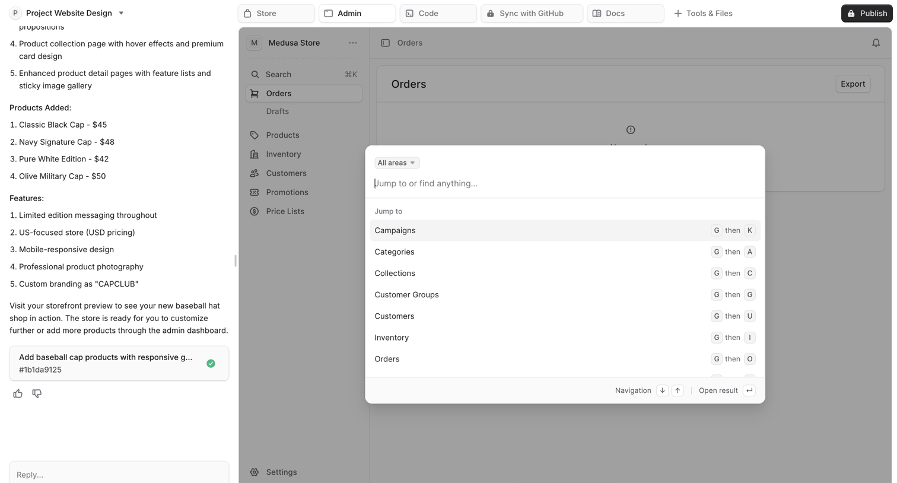Click the Inventory building icon in sidebar
The width and height of the screenshot is (897, 483).
255,154
